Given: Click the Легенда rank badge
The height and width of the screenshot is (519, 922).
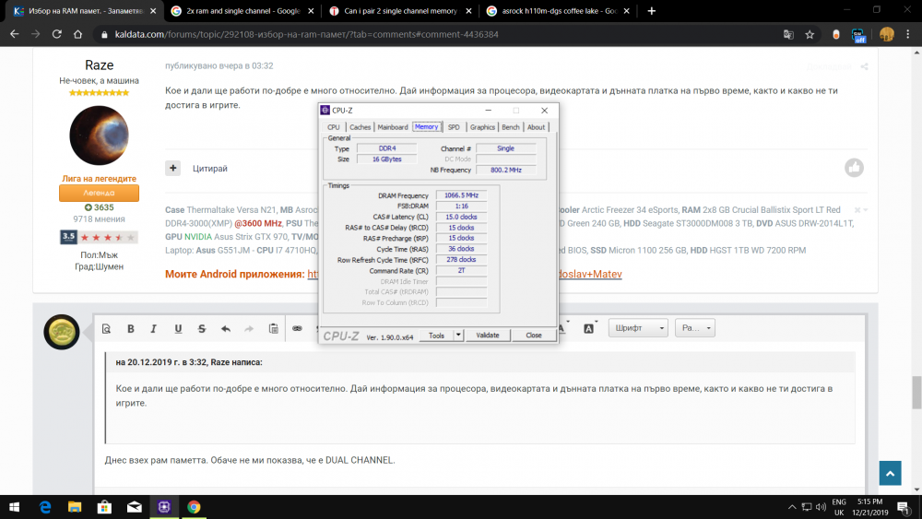Looking at the screenshot, I should pos(99,193).
